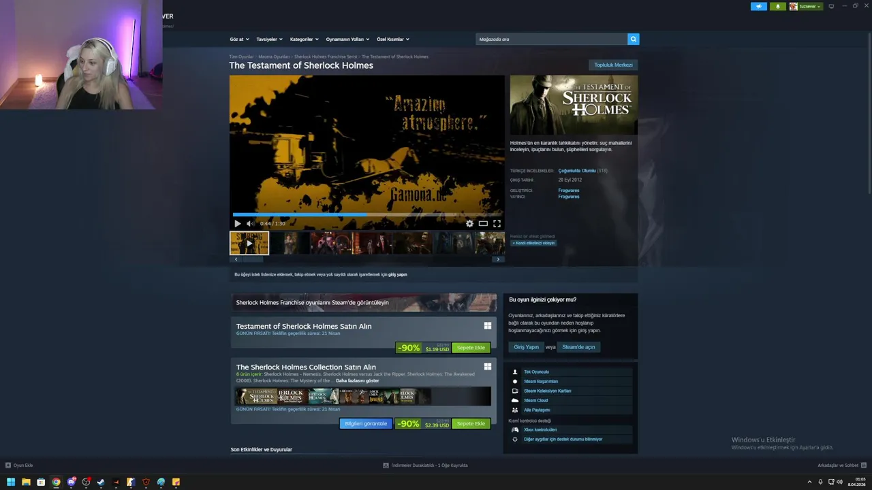The width and height of the screenshot is (872, 490).
Task: Click the Steam Cloud icon
Action: (515, 400)
